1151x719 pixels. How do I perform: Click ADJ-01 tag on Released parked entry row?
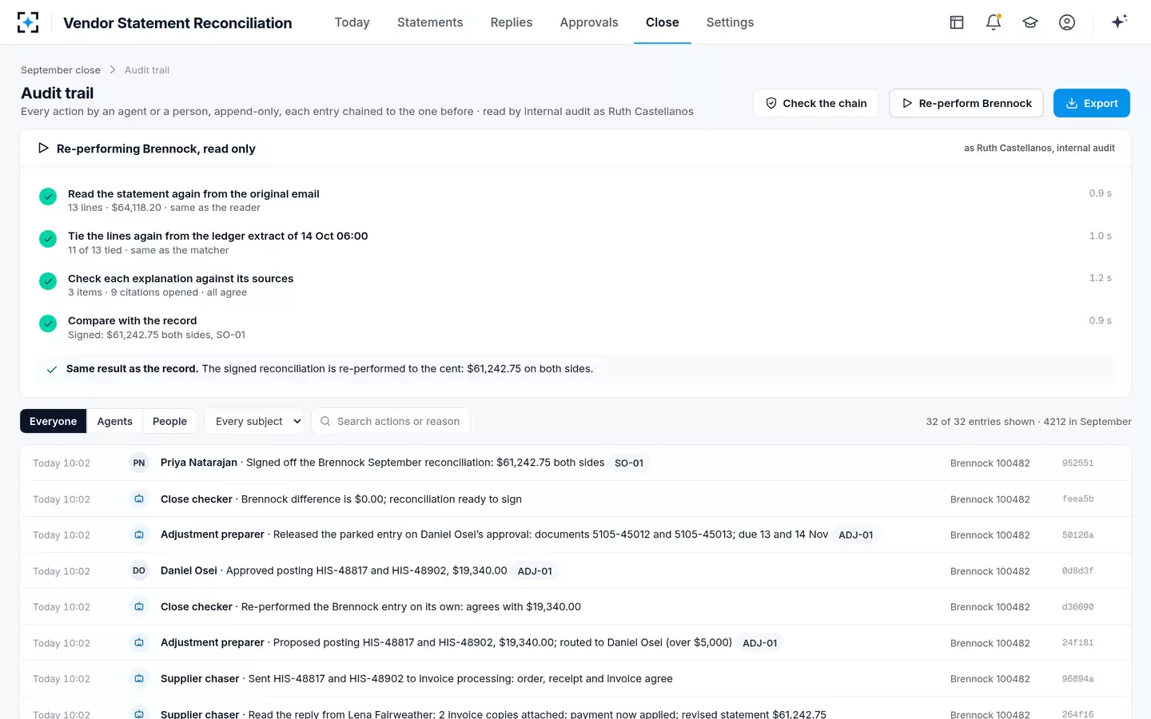coord(856,535)
